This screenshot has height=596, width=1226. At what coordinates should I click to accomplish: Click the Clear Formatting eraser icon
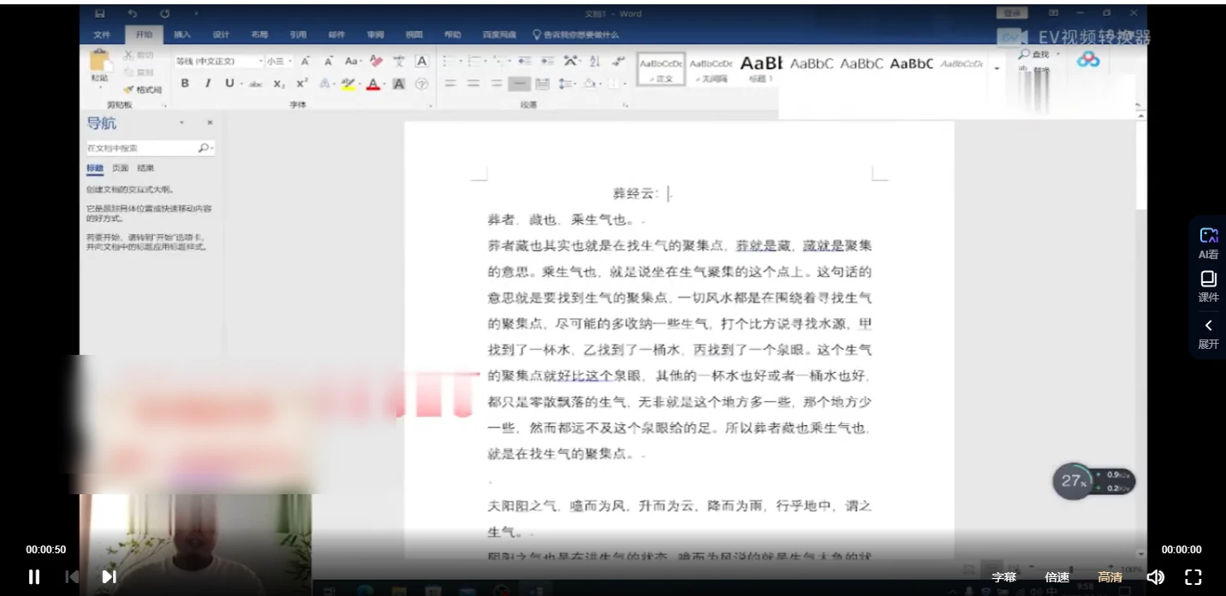[376, 62]
